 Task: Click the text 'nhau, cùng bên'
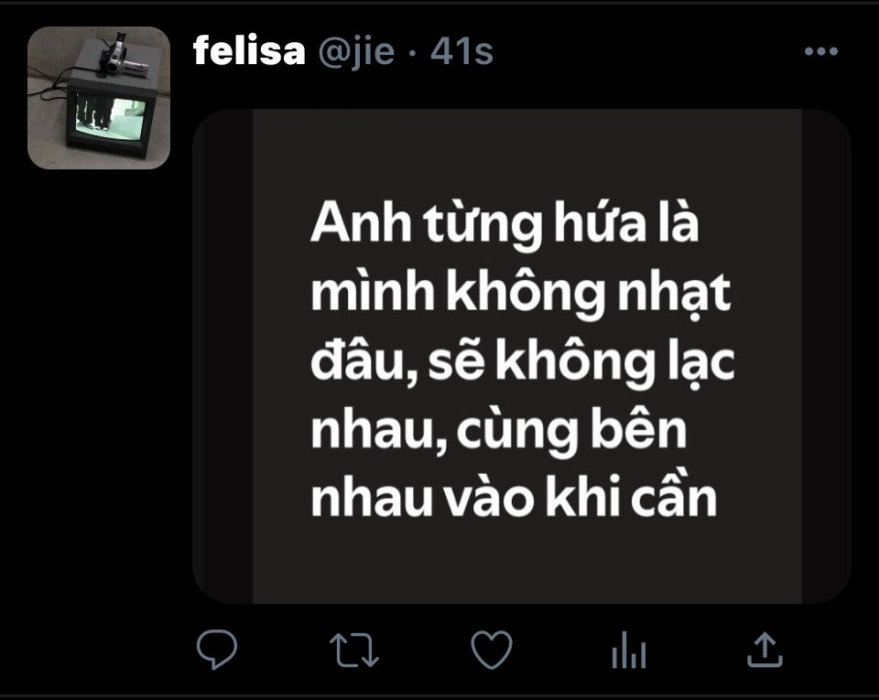click(x=499, y=430)
